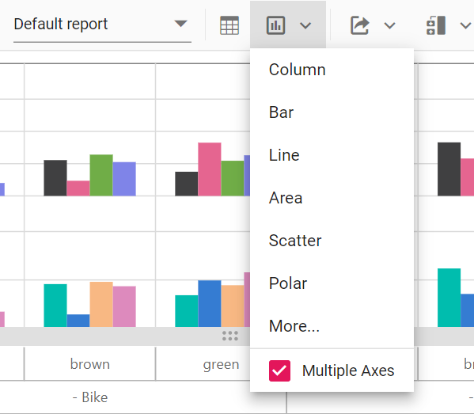This screenshot has height=414, width=474.
Task: Click the sub-total layout icon
Action: click(x=436, y=25)
